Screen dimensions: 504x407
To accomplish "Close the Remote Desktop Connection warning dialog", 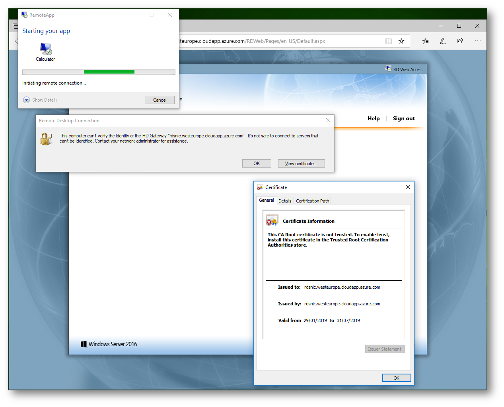I will tap(328, 120).
